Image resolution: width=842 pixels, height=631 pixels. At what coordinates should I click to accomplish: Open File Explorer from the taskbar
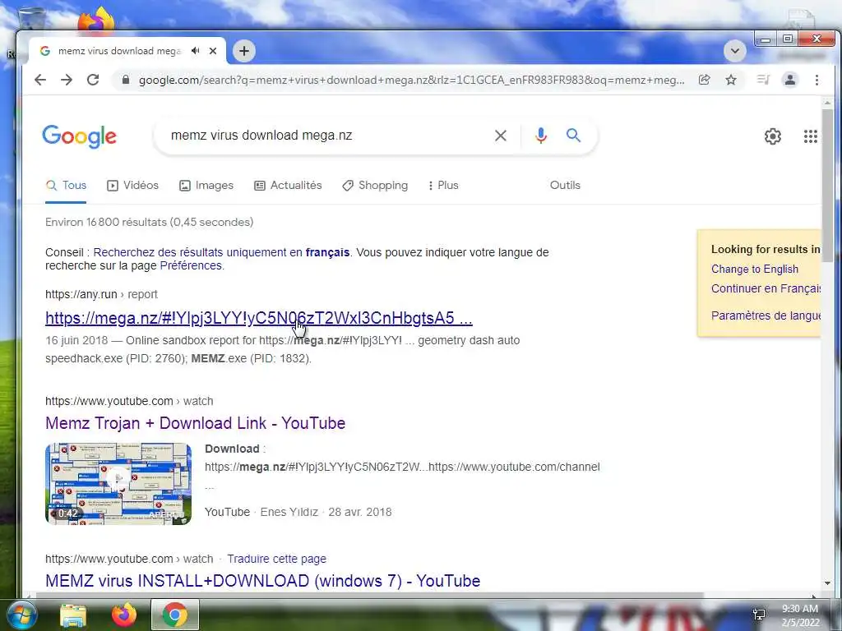tap(73, 615)
